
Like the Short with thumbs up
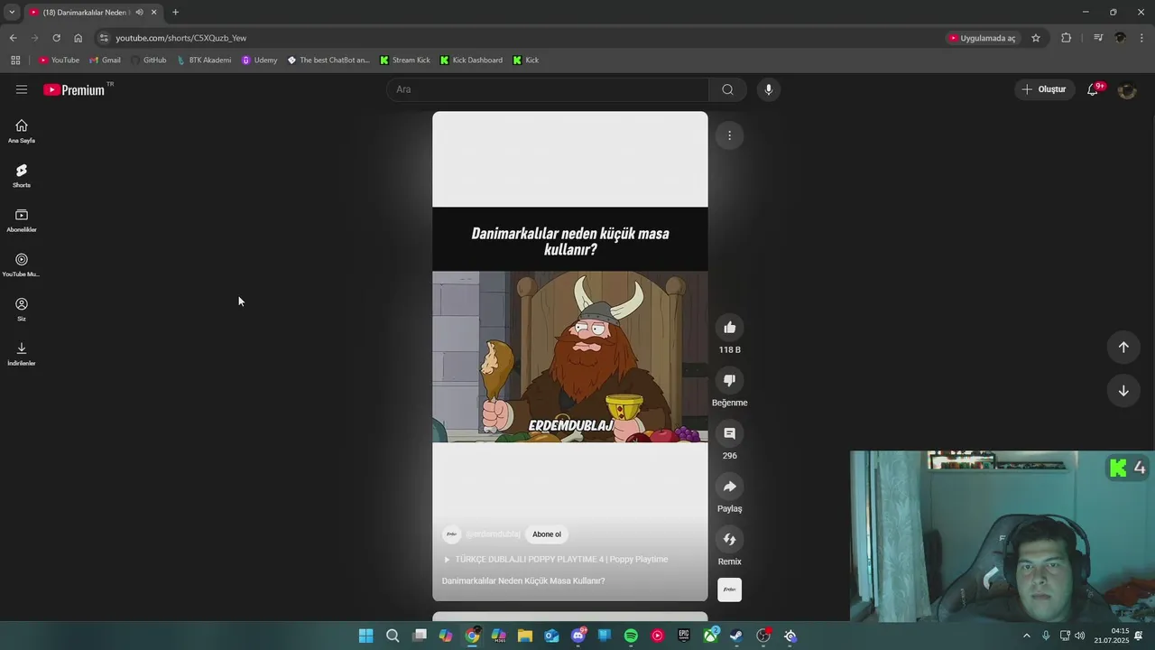tap(729, 328)
